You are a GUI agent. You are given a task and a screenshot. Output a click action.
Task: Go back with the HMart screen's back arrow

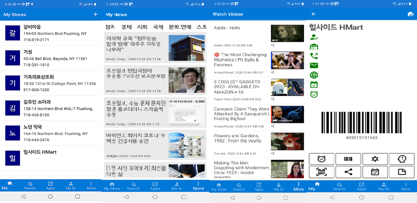[x=314, y=14]
